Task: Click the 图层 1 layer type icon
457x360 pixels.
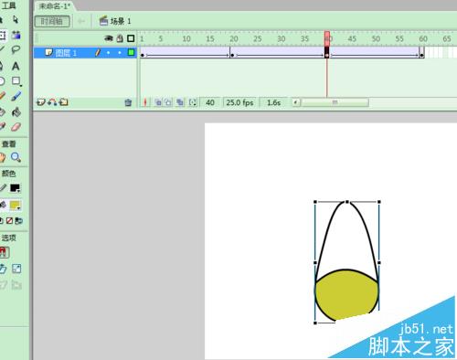Action: tap(48, 52)
